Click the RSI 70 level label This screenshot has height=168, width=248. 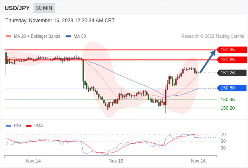(223, 135)
